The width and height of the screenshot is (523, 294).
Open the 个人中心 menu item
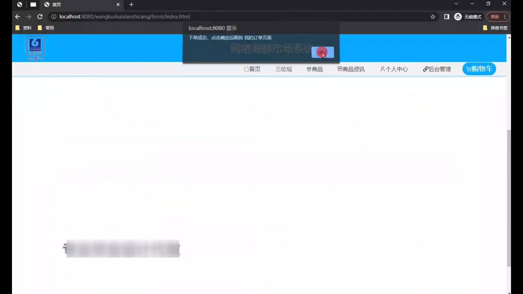[x=394, y=69]
